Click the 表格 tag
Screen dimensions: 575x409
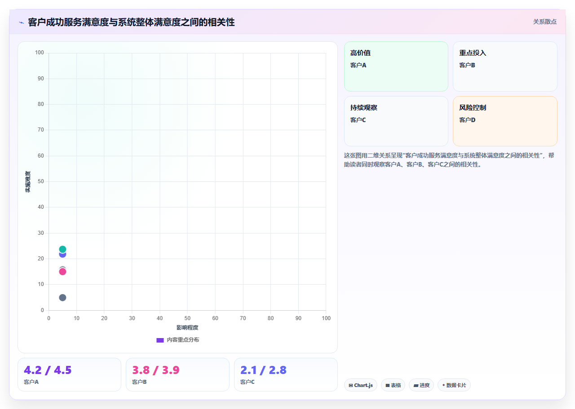[x=393, y=385]
